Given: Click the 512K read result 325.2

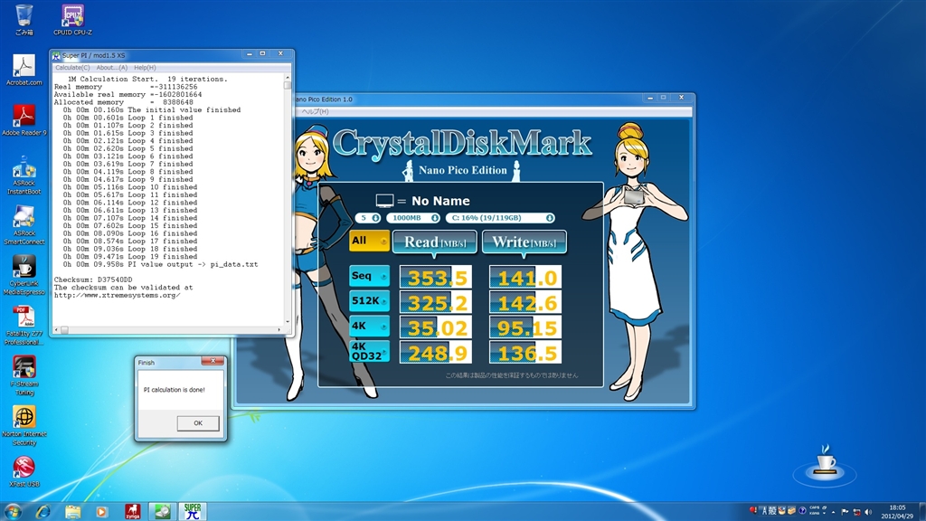Looking at the screenshot, I should click(x=436, y=302).
